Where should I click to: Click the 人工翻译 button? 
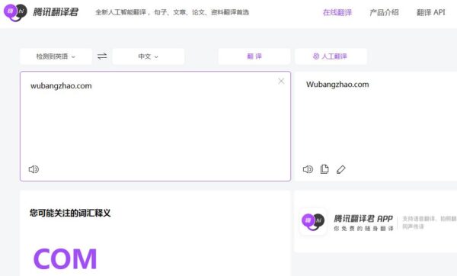pos(331,56)
